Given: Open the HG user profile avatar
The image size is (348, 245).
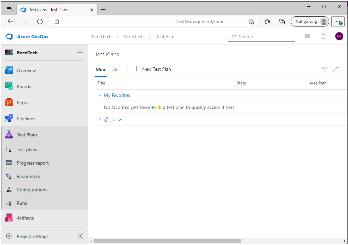Looking at the screenshot, I should (x=339, y=37).
